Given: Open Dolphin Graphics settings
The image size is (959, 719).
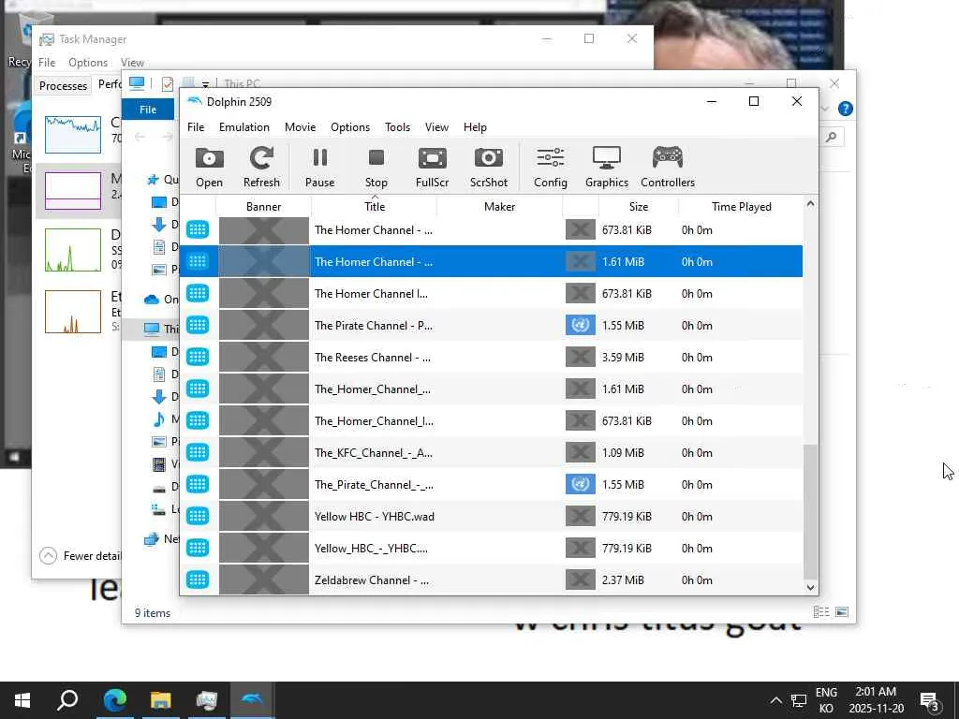Looking at the screenshot, I should click(x=607, y=167).
